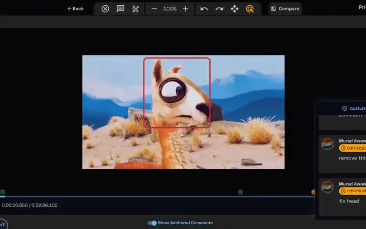The image size is (366, 229).
Task: Redo the action with forward curved arrow
Action: coord(219,9)
